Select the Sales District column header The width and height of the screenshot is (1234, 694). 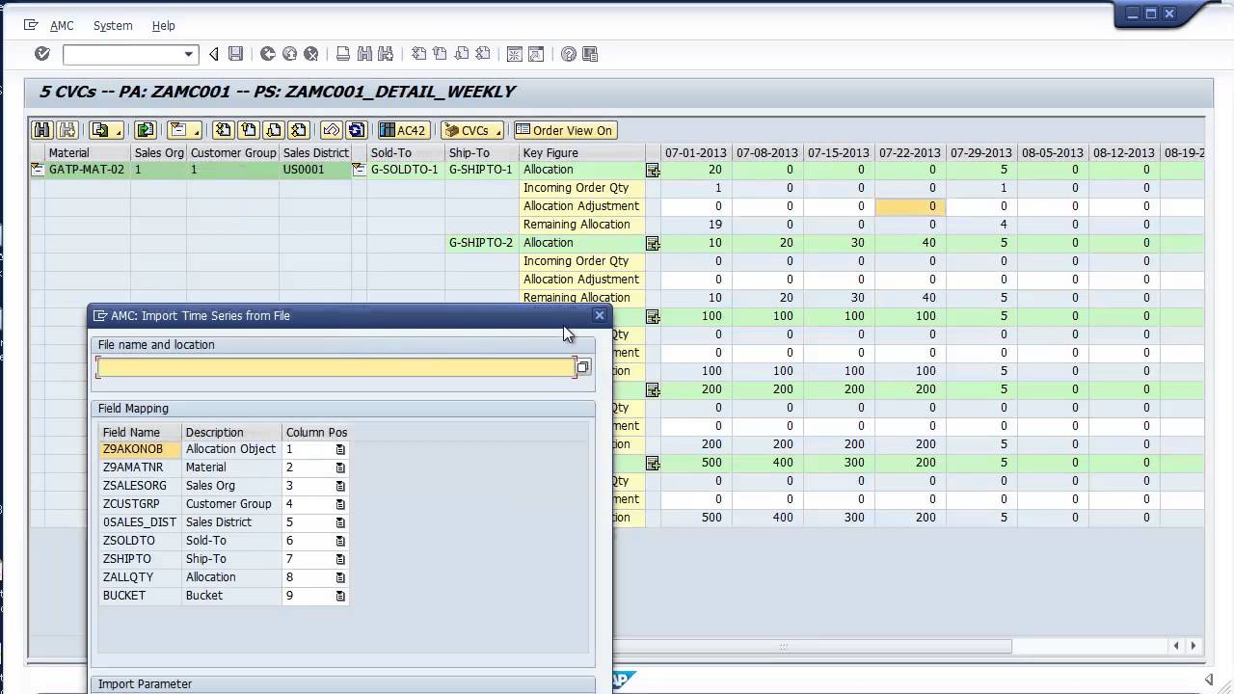[315, 152]
